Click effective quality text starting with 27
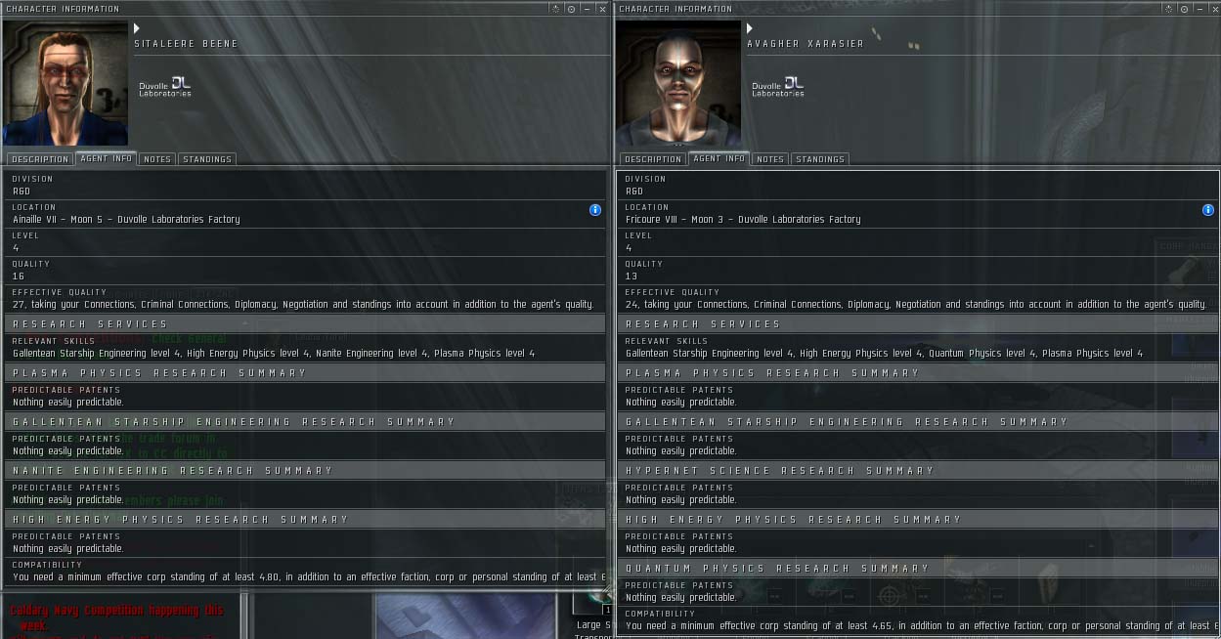1221x639 pixels. point(303,305)
